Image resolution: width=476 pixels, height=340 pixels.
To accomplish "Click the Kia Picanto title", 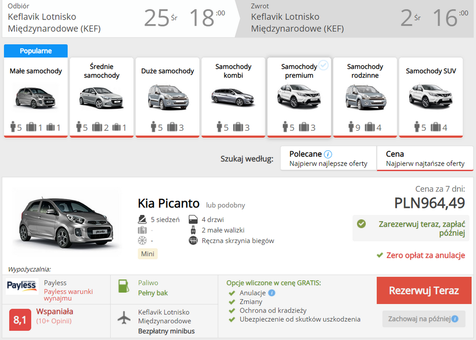I will (x=169, y=204).
